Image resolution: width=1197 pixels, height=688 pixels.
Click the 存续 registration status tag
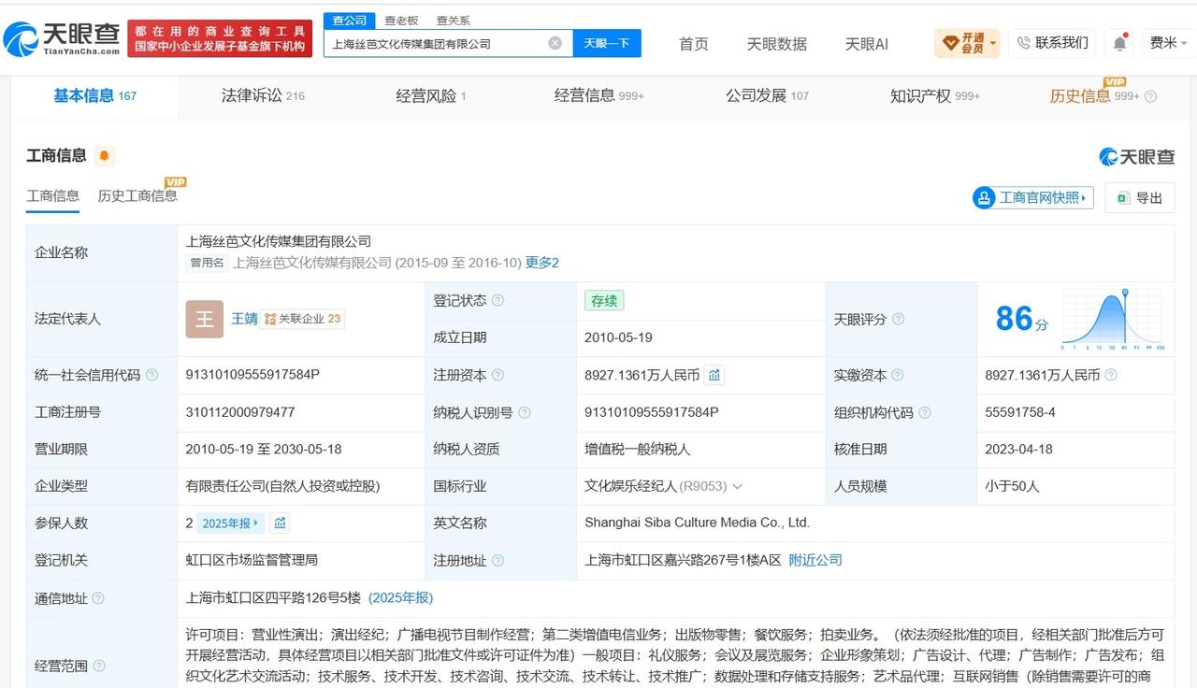click(x=604, y=301)
